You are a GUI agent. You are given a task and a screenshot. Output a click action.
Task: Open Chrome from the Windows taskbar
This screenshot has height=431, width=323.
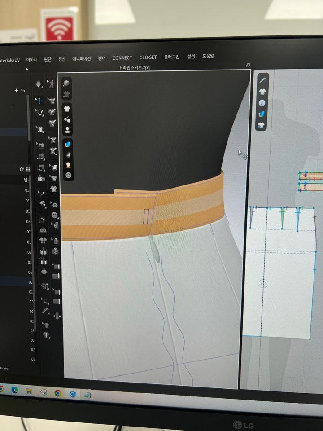(x=58, y=393)
